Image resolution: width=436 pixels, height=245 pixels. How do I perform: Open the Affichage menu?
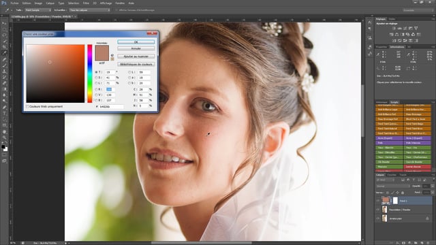click(106, 3)
